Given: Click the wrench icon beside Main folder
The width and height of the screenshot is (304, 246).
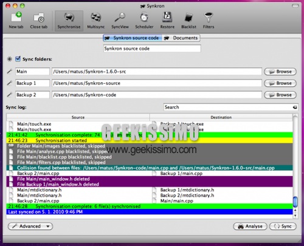Looking at the screenshot, I should click(9, 72).
